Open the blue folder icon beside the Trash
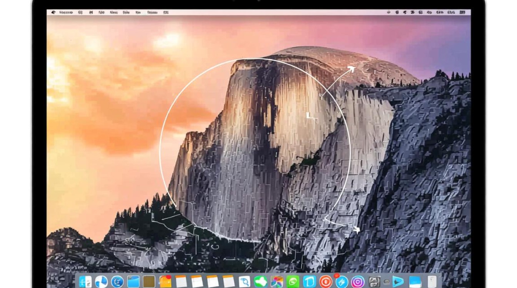Image resolution: width=517 pixels, height=288 pixels. [x=415, y=281]
